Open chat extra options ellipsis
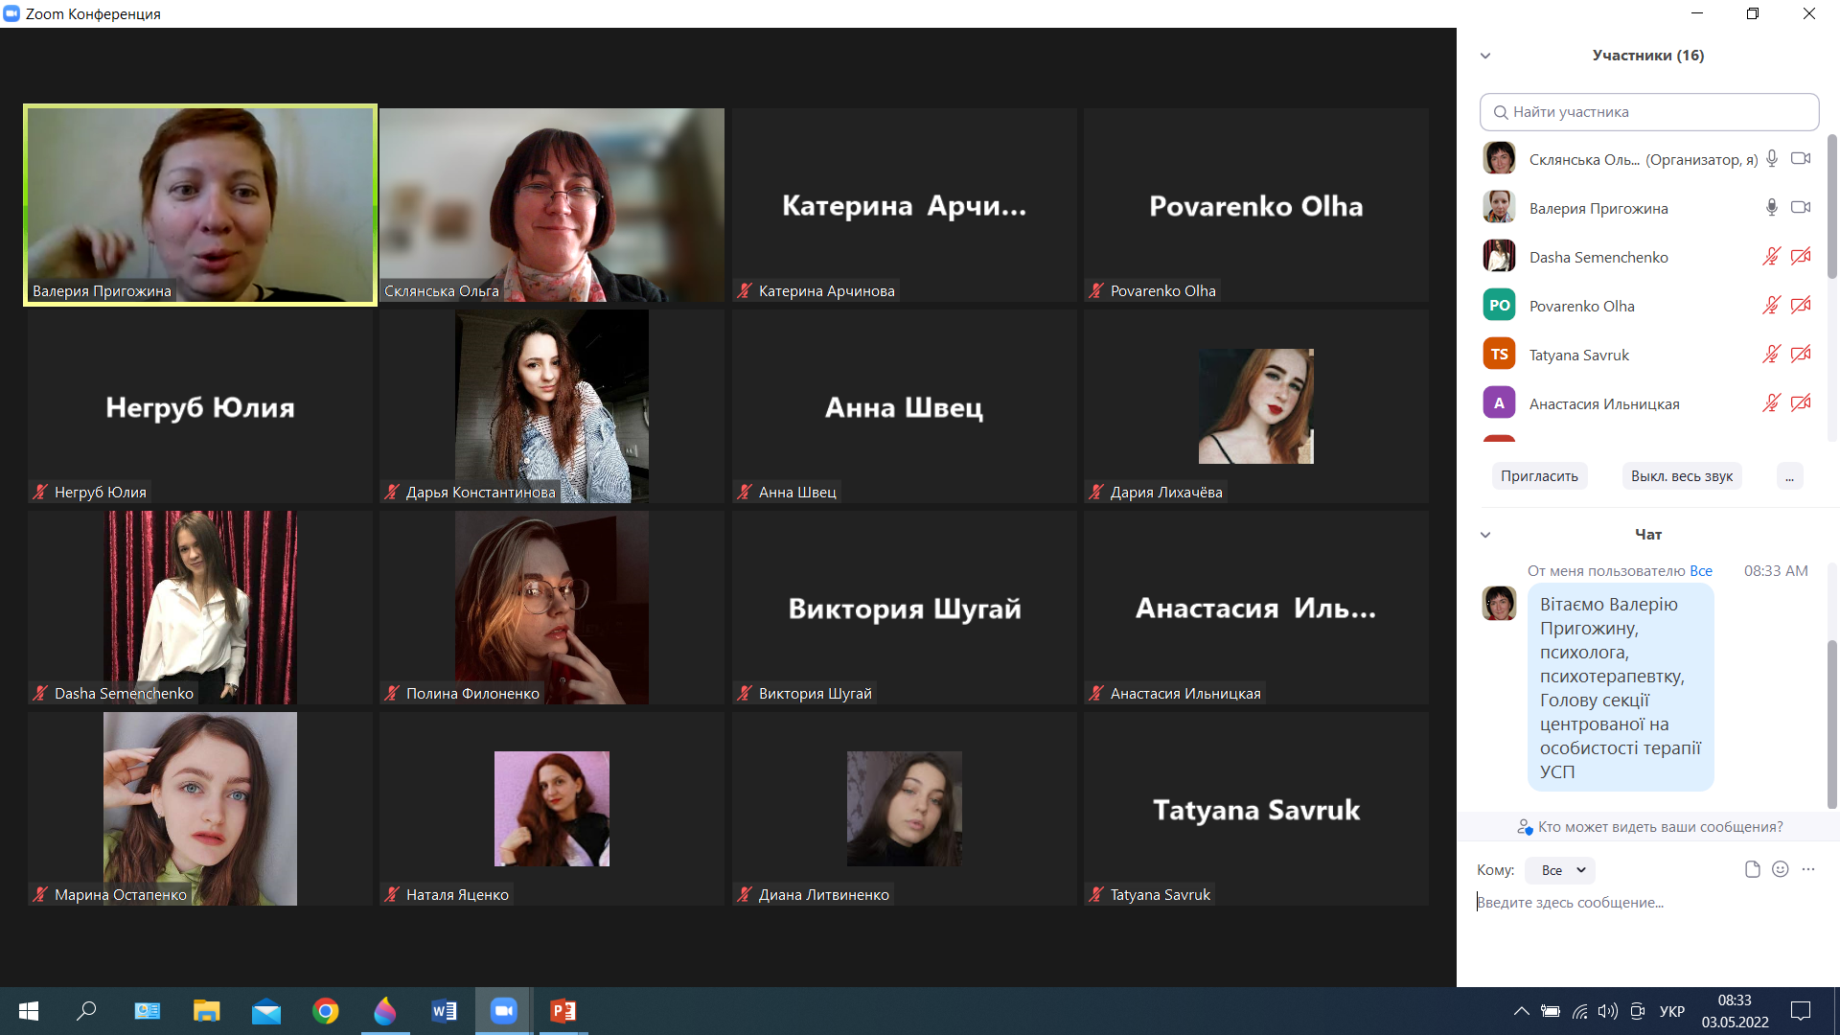Image resolution: width=1840 pixels, height=1035 pixels. coord(1808,869)
